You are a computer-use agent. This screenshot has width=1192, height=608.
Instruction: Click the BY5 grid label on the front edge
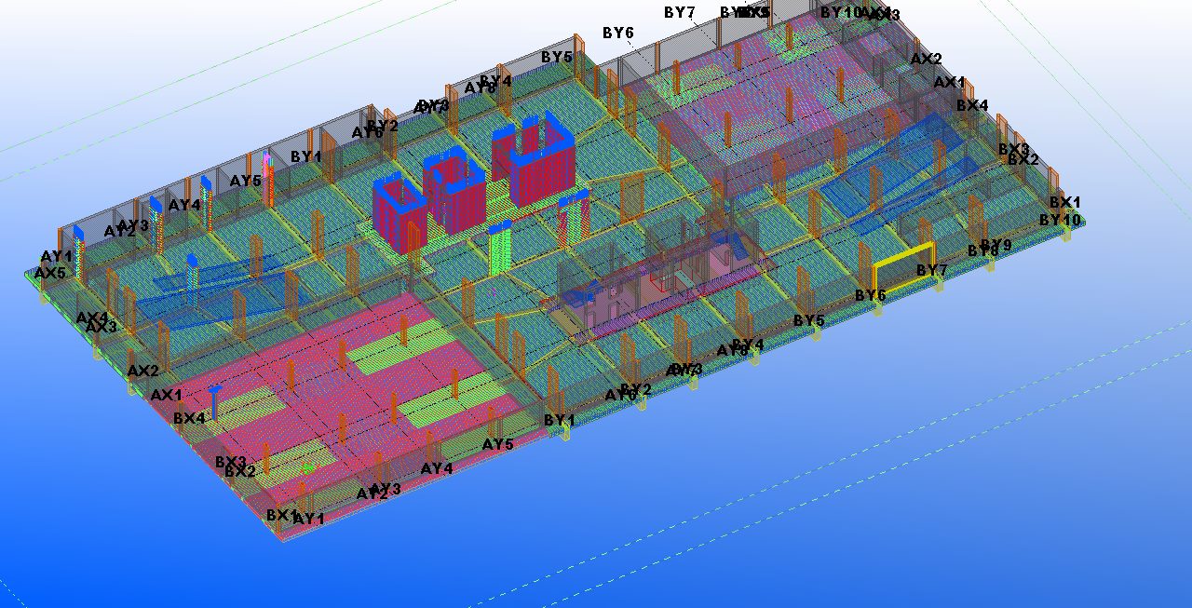tap(809, 320)
